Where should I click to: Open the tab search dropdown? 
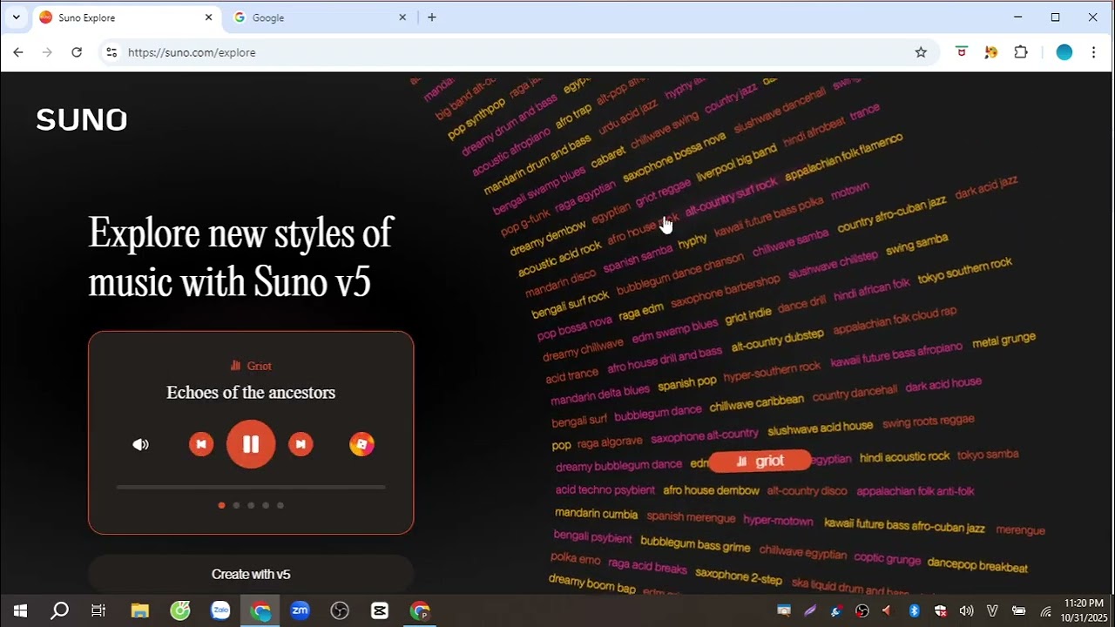16,17
